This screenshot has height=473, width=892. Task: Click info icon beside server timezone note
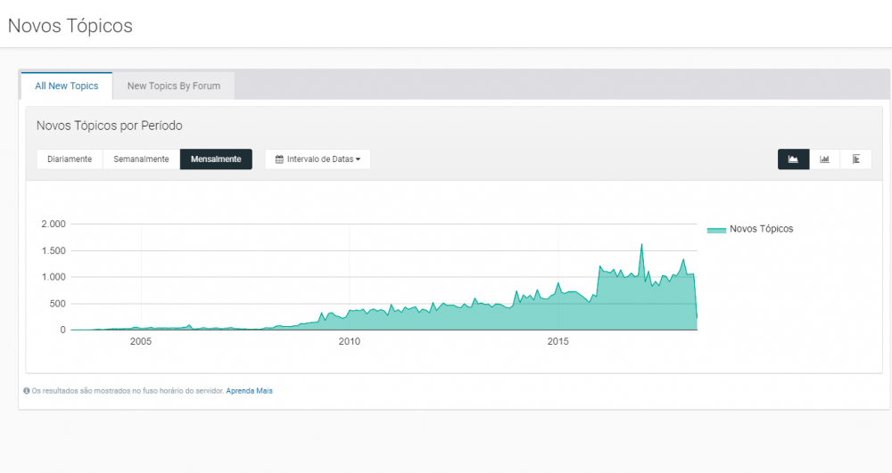click(x=27, y=390)
